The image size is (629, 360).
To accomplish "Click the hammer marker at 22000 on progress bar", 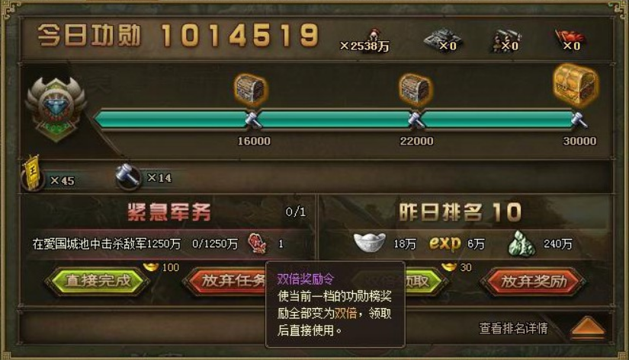I will point(416,119).
